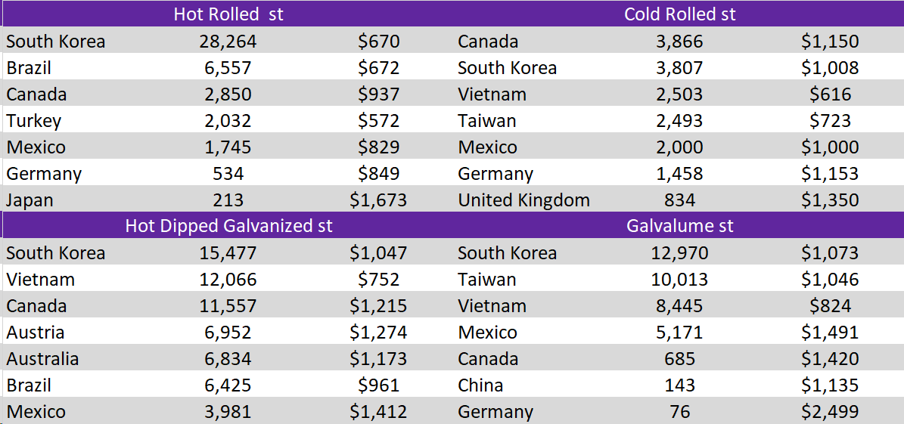Click the 3,866 tonnage cell
Screen dimensions: 904x424
(679, 42)
